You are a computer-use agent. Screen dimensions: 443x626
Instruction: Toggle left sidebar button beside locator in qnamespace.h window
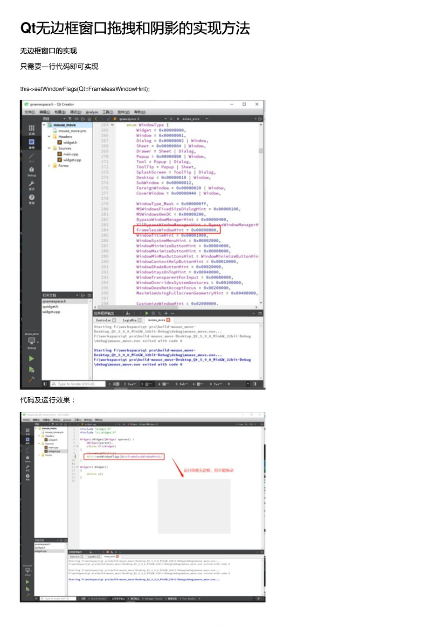click(x=45, y=384)
